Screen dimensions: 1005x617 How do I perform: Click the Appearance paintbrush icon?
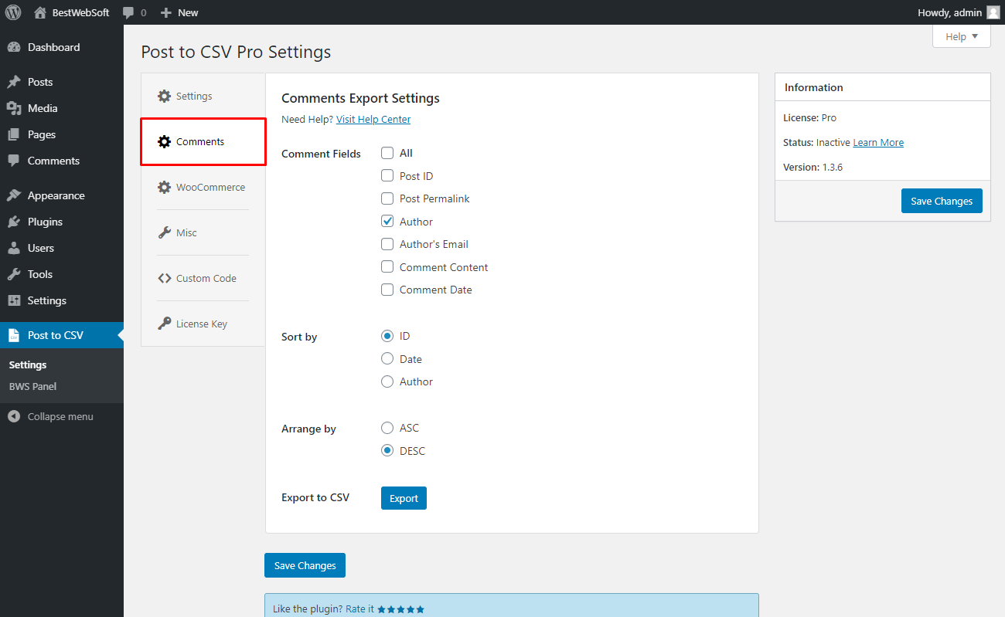tap(14, 195)
